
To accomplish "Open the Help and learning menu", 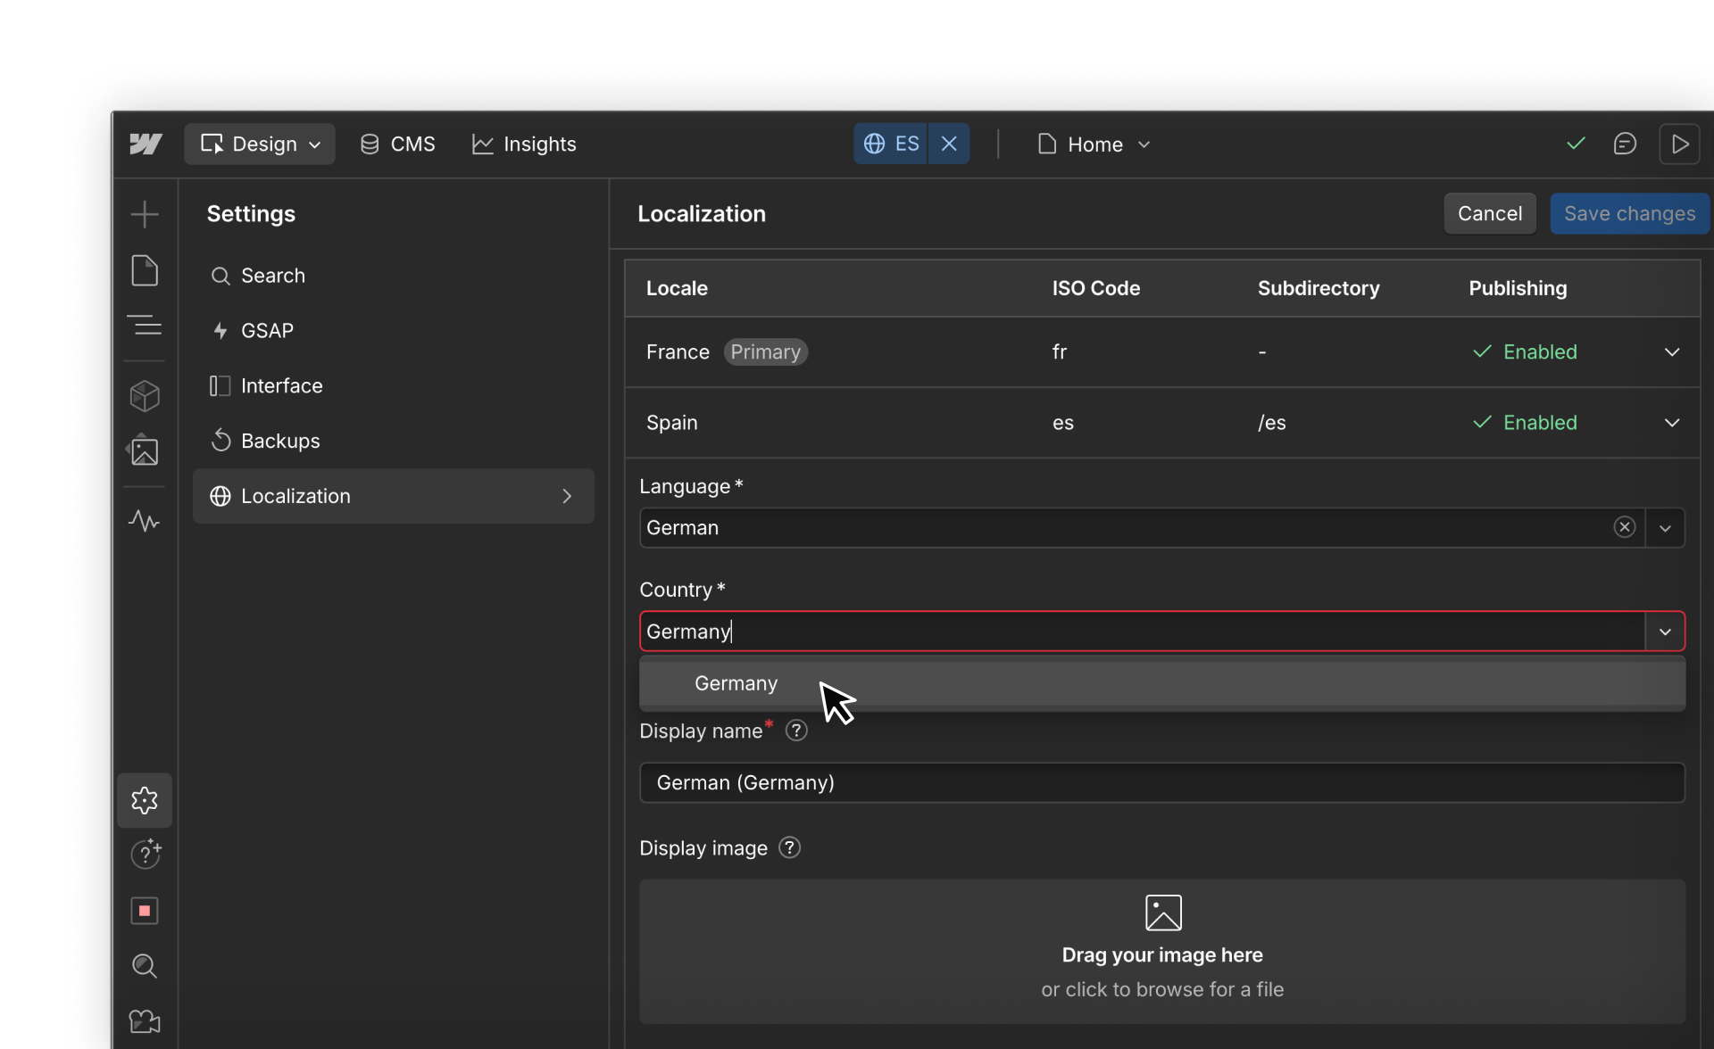I will [x=145, y=854].
